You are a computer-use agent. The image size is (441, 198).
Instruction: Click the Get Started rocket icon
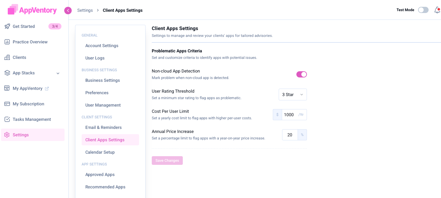[7, 26]
